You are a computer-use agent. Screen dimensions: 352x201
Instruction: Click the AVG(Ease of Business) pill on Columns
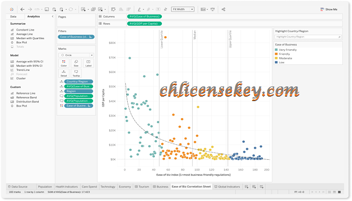pyautogui.click(x=144, y=17)
